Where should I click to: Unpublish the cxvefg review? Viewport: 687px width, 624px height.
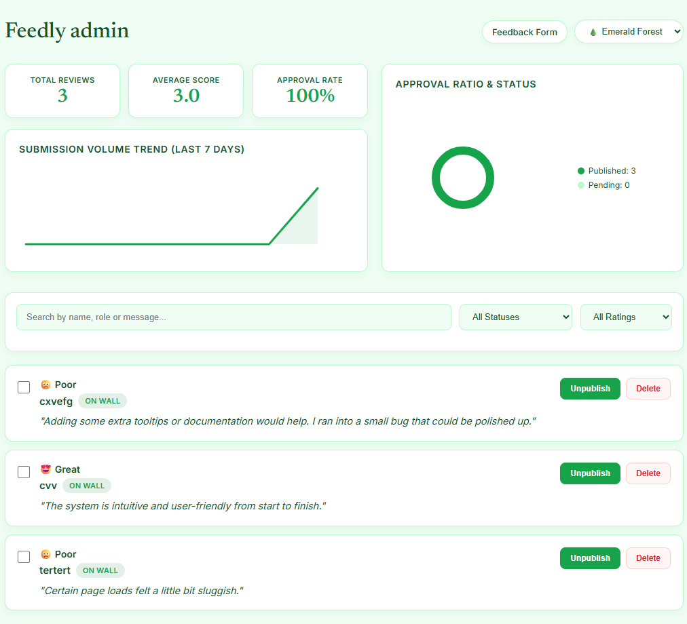590,389
